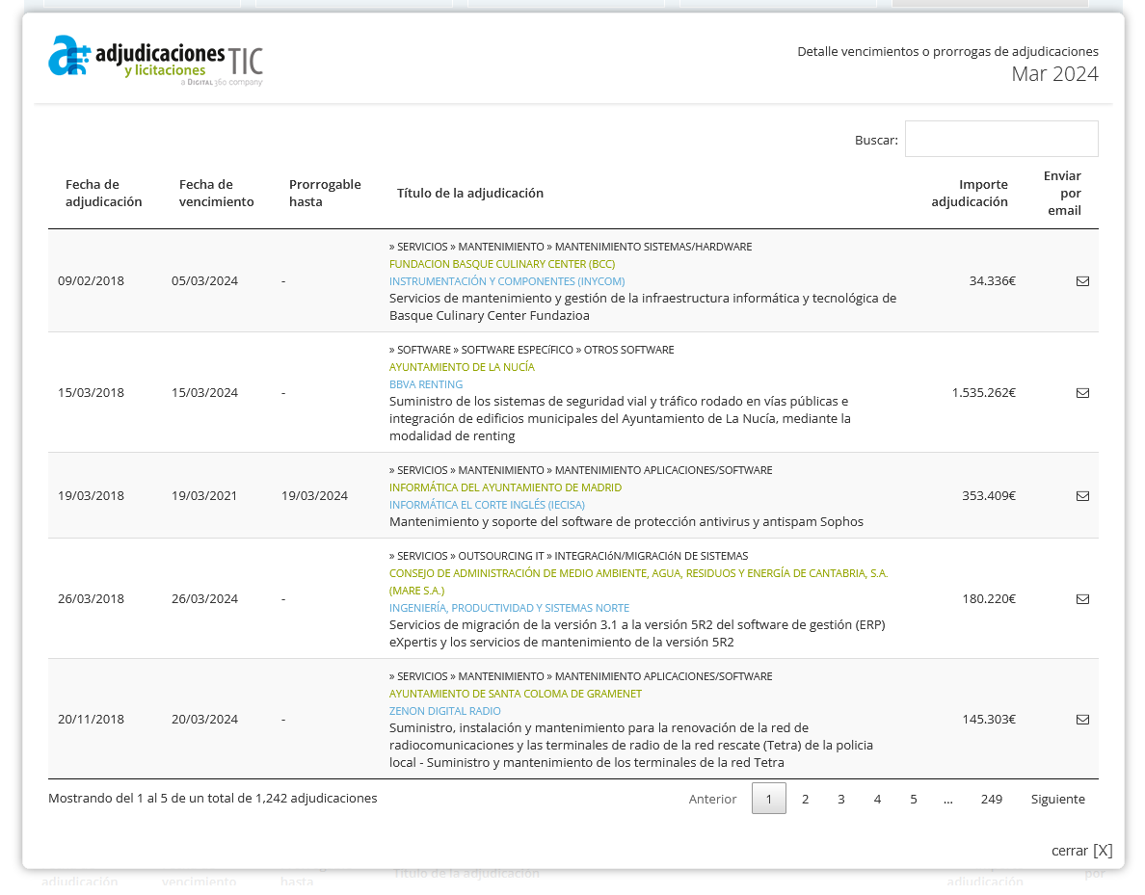Click the 20/11/2018 adjudication date cell

coord(92,719)
